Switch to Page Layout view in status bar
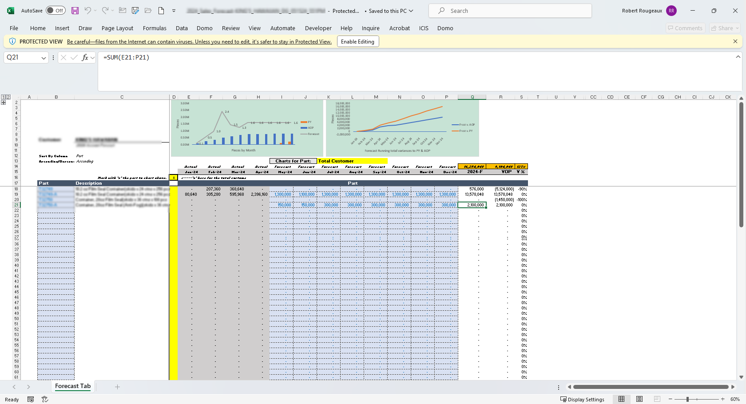746x404 pixels. click(639, 399)
